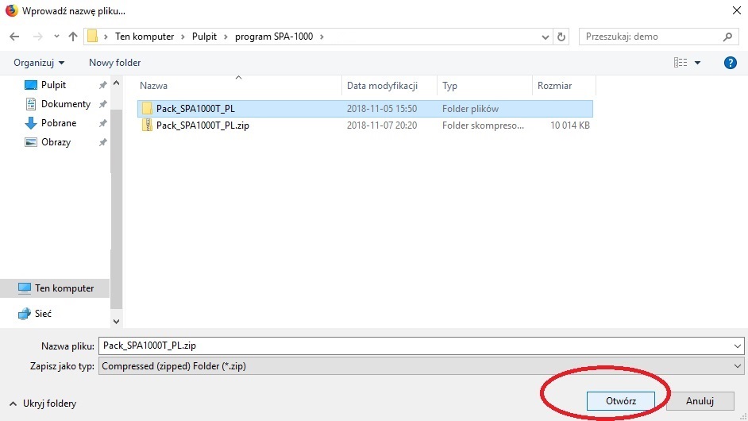
Task: Click the Pack_SPA1000T_PL.zip file
Action: pos(202,126)
